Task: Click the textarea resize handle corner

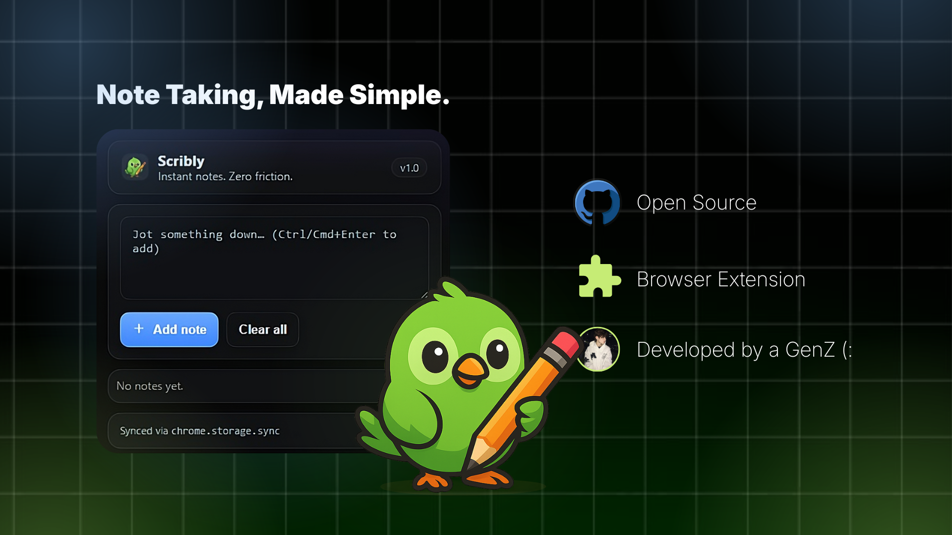Action: click(x=424, y=295)
